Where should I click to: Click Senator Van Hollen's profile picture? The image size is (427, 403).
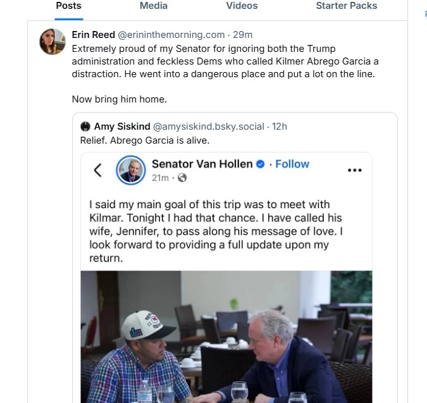click(131, 170)
